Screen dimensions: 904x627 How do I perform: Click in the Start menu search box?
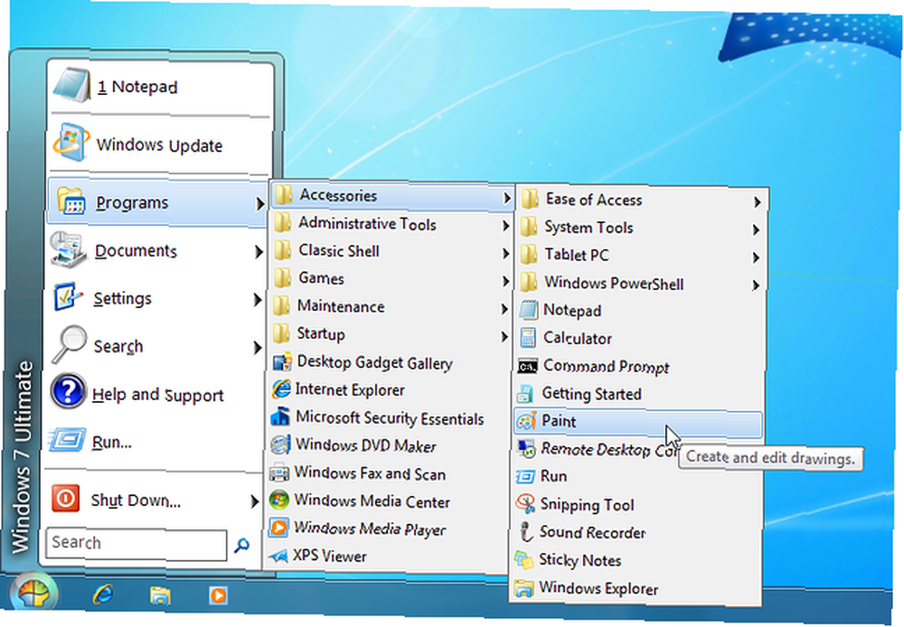click(137, 544)
